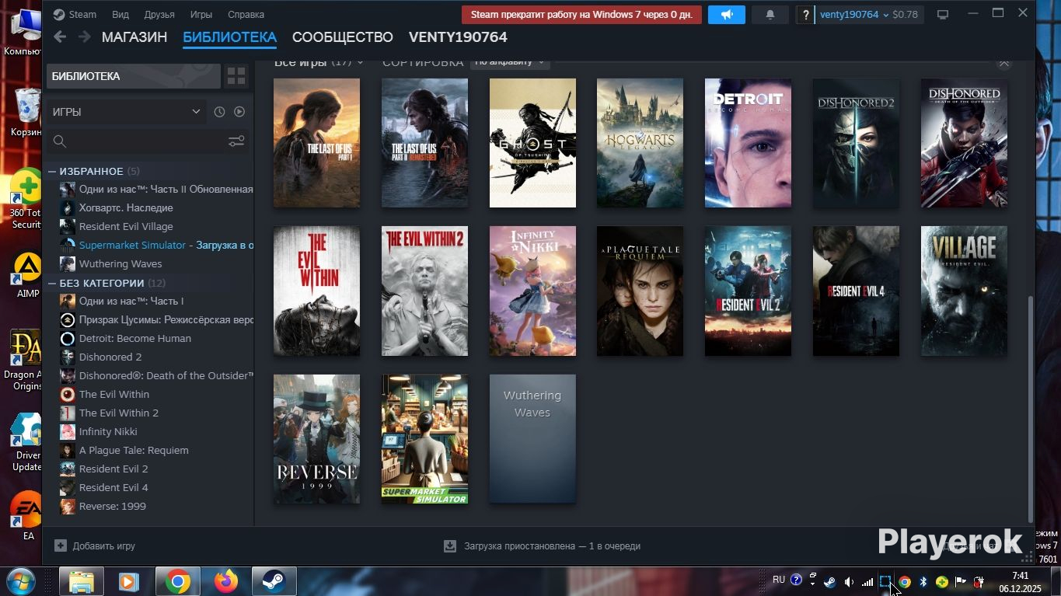Open Windows Explorer from the taskbar
Screen dimensions: 1061x596
pyautogui.click(x=82, y=581)
